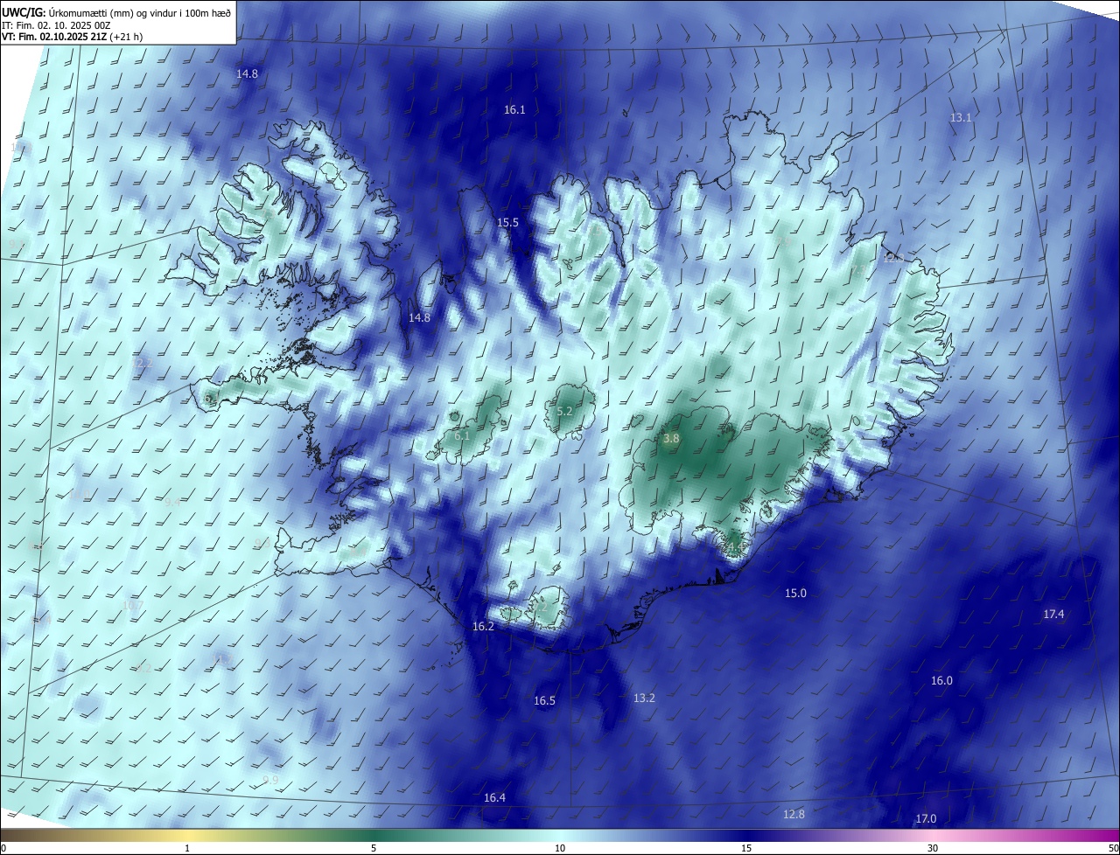Click the 14.8 value in Húnaflói bay
This screenshot has width=1120, height=855.
pos(420,317)
